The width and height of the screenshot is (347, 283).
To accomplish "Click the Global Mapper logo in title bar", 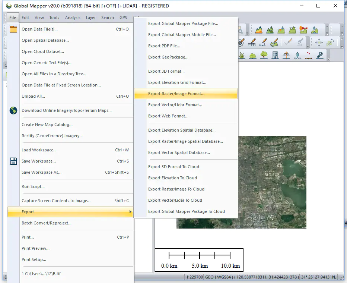I will point(9,6).
